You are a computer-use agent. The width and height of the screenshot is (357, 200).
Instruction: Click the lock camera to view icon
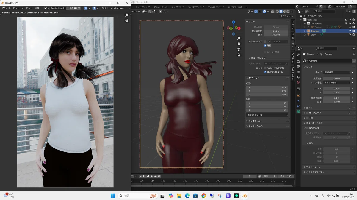coord(239,55)
